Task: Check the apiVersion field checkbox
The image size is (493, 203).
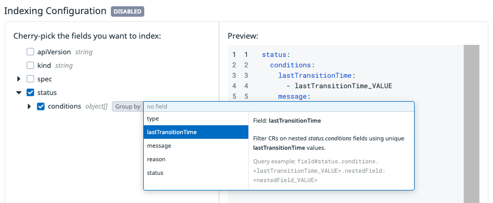Action: [x=30, y=52]
